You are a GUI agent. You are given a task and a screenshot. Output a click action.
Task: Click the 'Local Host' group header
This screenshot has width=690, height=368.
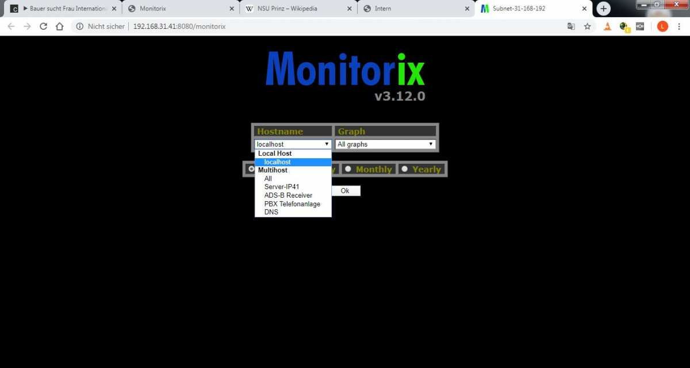[x=275, y=154]
